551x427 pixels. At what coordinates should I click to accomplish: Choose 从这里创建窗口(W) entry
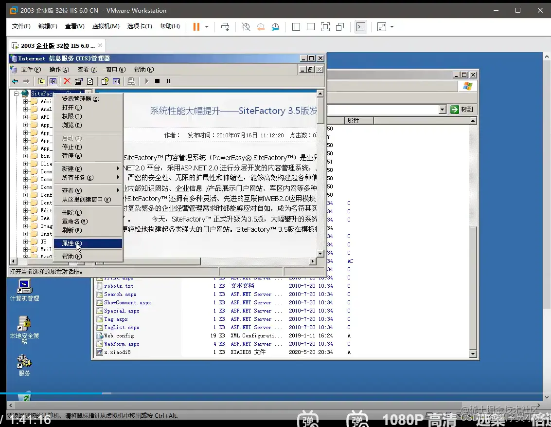(88, 200)
